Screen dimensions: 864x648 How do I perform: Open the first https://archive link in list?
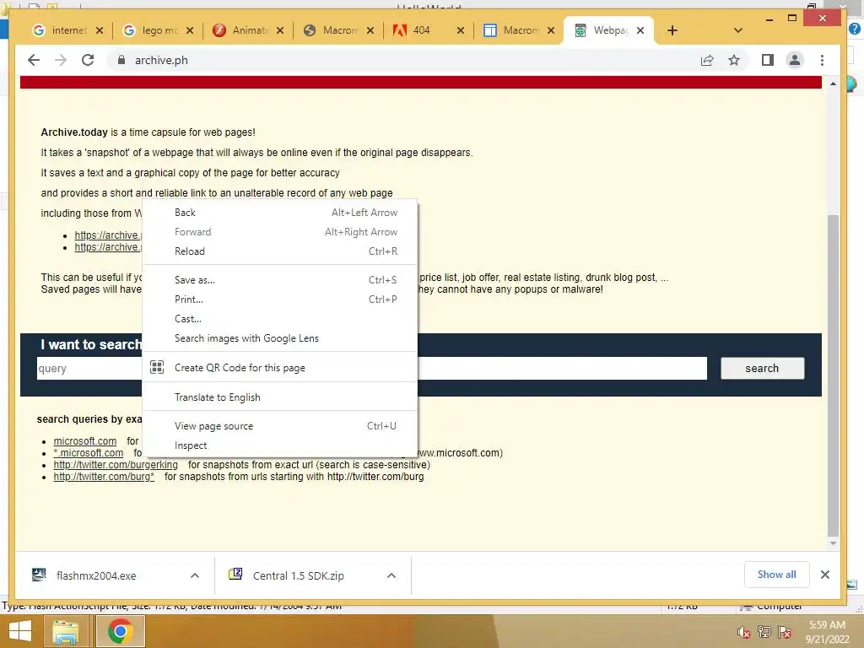point(108,235)
